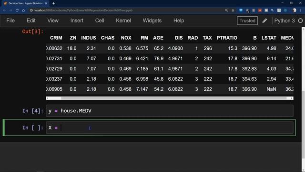Click the 15.3 value in PTRATIO column
The image size is (305, 172).
(x=233, y=48)
